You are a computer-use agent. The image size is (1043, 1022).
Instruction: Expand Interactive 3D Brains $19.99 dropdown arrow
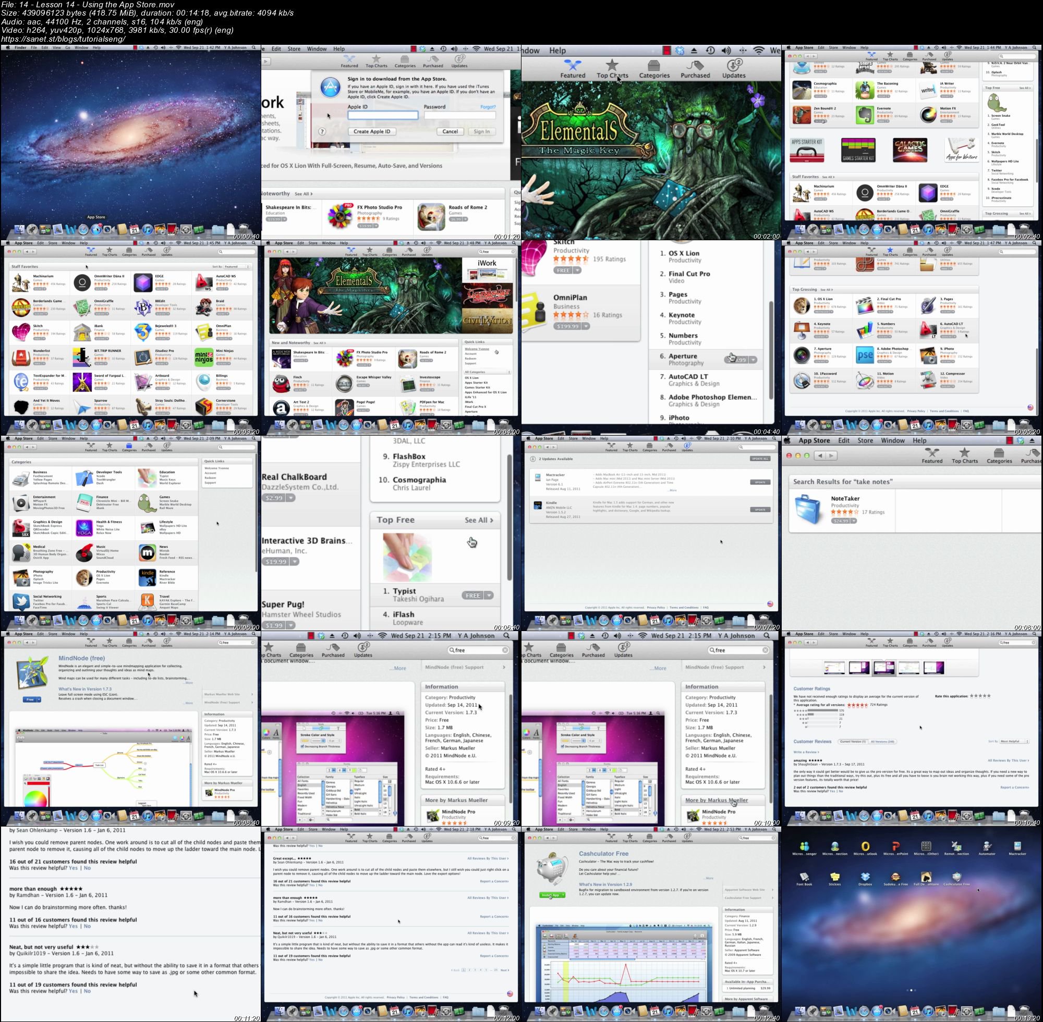coord(294,561)
